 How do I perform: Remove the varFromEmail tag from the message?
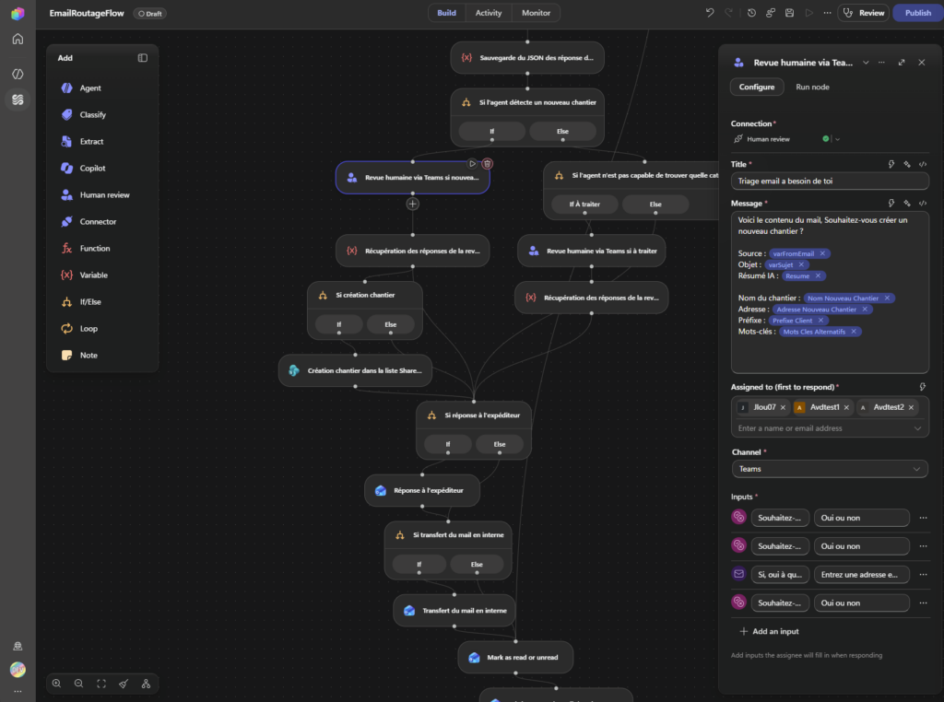[x=822, y=253]
